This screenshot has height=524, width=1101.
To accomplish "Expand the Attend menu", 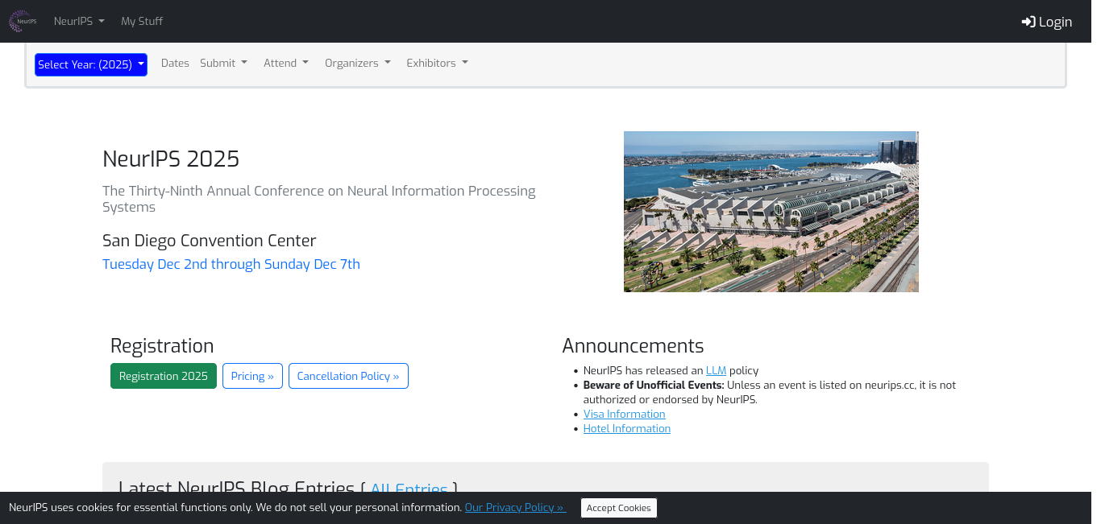I will [286, 63].
